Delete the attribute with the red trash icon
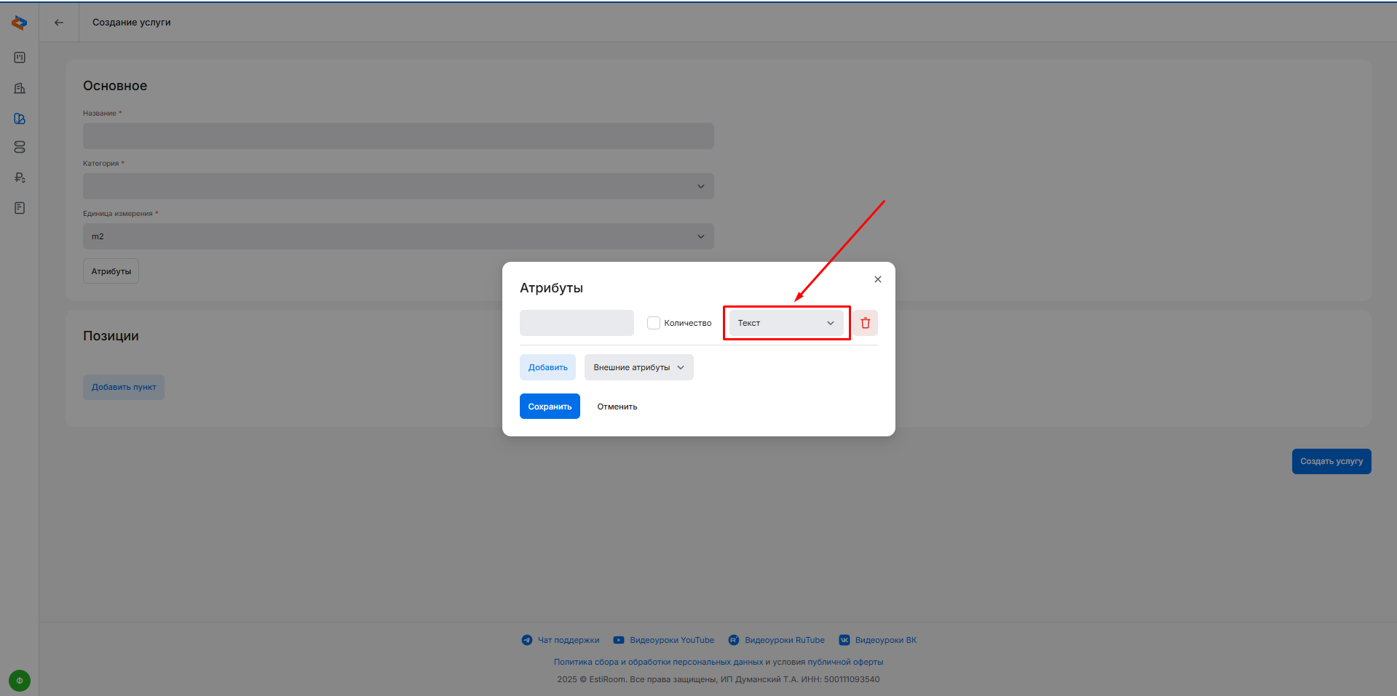1397x696 pixels. (865, 323)
